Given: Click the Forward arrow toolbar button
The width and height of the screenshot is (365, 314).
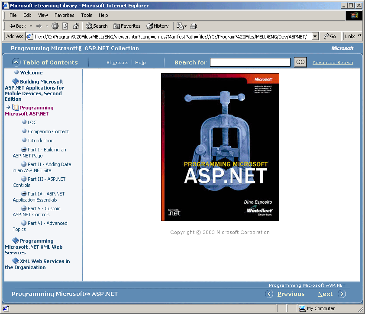Looking at the screenshot, I should 39,26.
